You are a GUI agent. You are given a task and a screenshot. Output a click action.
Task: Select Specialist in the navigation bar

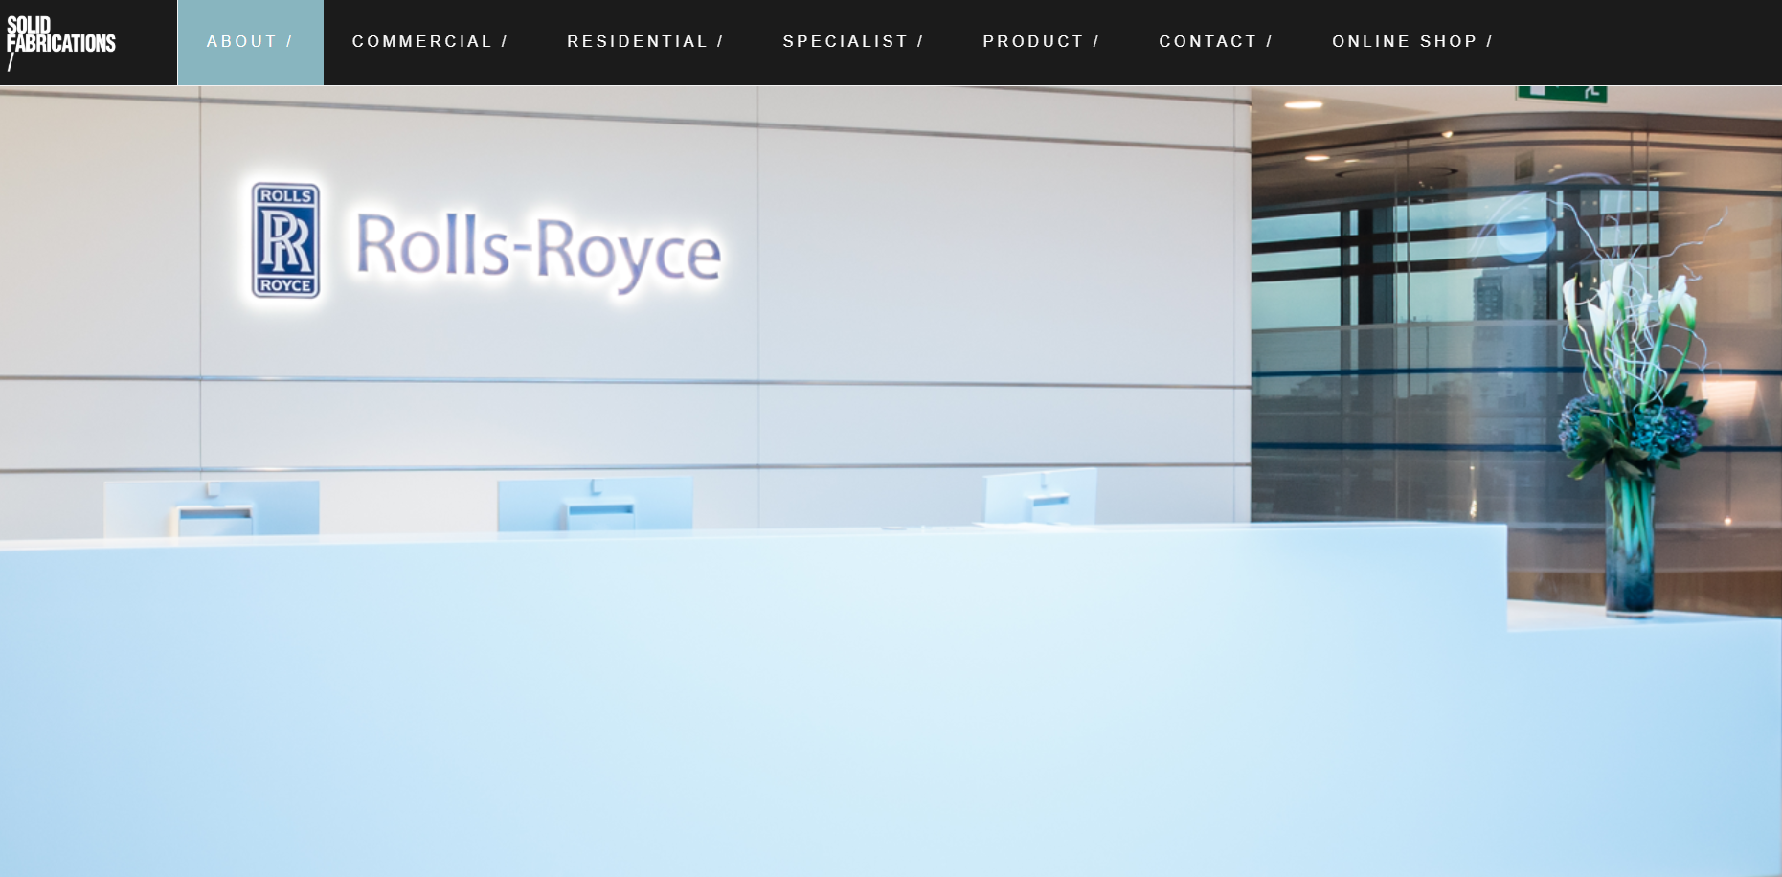point(852,42)
